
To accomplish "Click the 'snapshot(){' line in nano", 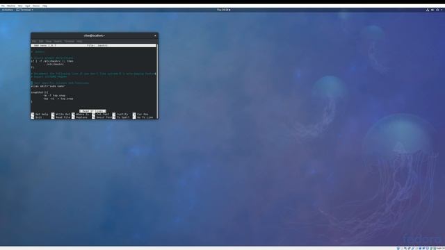I will (40, 92).
